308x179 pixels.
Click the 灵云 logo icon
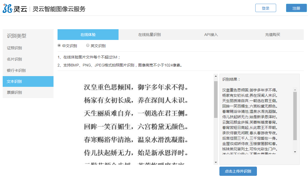click(7, 8)
